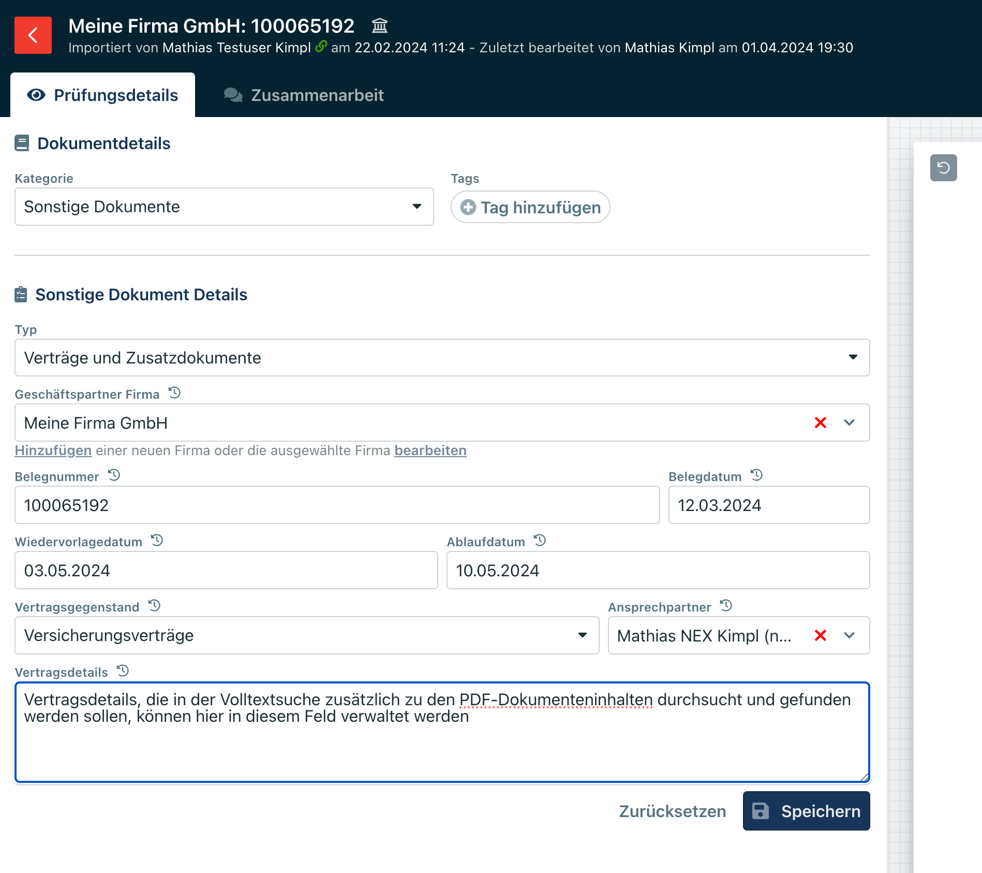Screen dimensions: 982x873
Task: Click the Speichern button
Action: tap(806, 811)
